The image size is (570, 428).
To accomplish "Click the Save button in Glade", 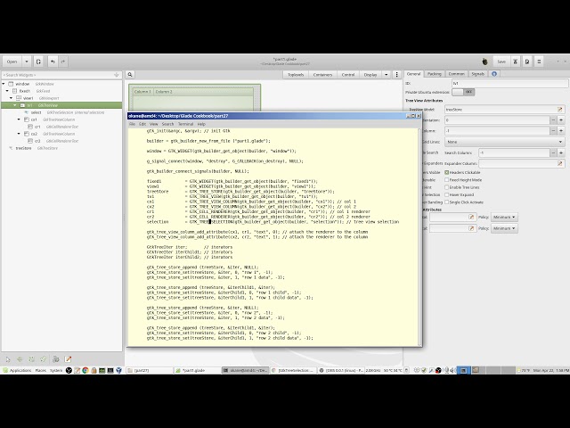I will [x=501, y=62].
